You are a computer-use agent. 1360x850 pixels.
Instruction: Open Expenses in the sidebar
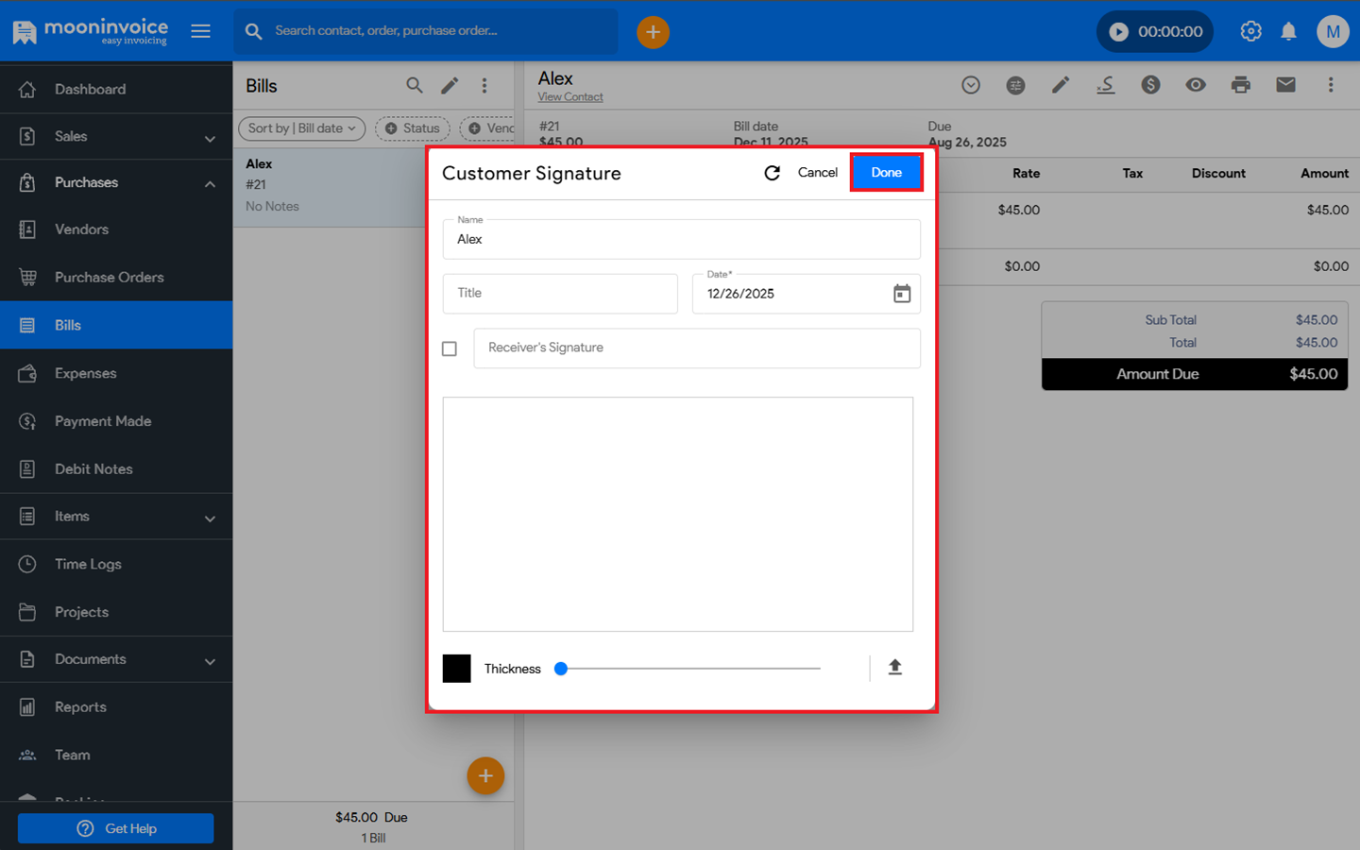86,373
